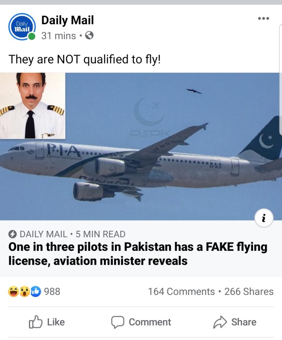Click the pilot portrait inset photo
Image resolution: width=282 pixels, height=340 pixels.
point(33,106)
